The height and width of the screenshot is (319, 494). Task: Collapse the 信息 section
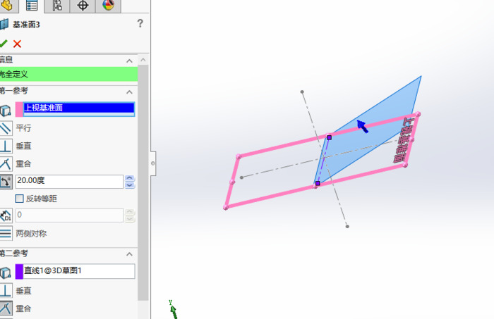129,61
